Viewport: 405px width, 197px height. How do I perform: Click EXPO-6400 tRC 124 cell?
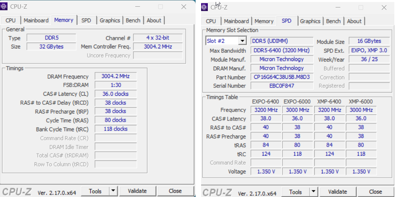pyautogui.click(x=266, y=154)
